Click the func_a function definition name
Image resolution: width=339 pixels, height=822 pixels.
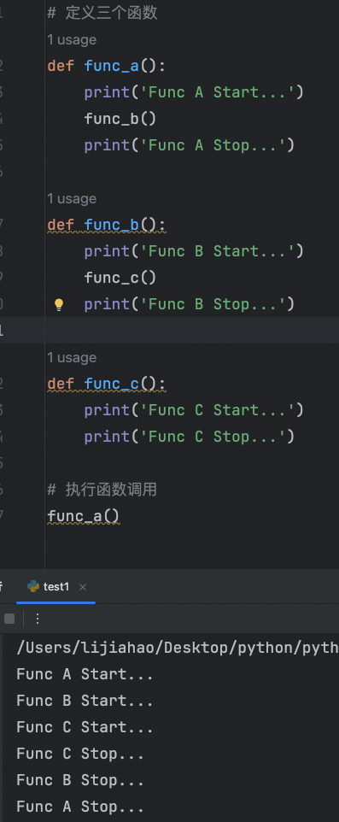point(112,66)
